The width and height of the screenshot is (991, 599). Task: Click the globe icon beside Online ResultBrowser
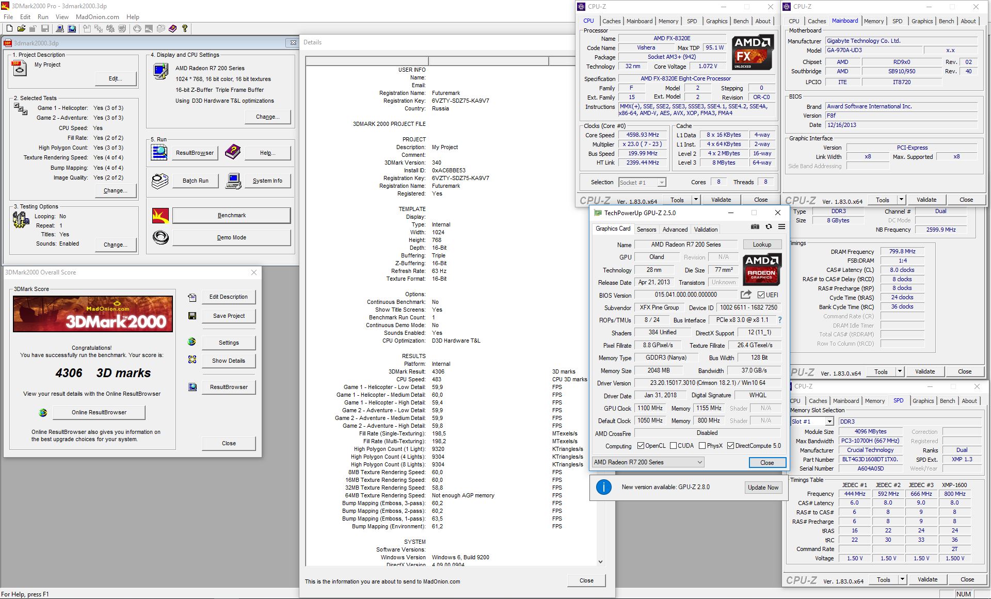pos(43,412)
